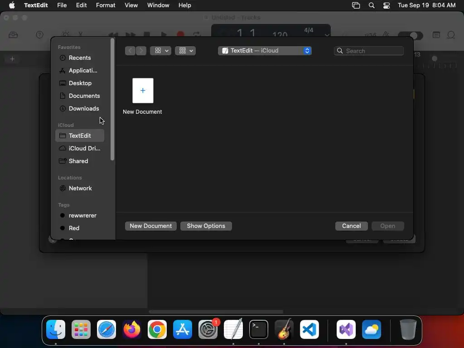Click the New Document button
464x348 pixels.
point(150,226)
